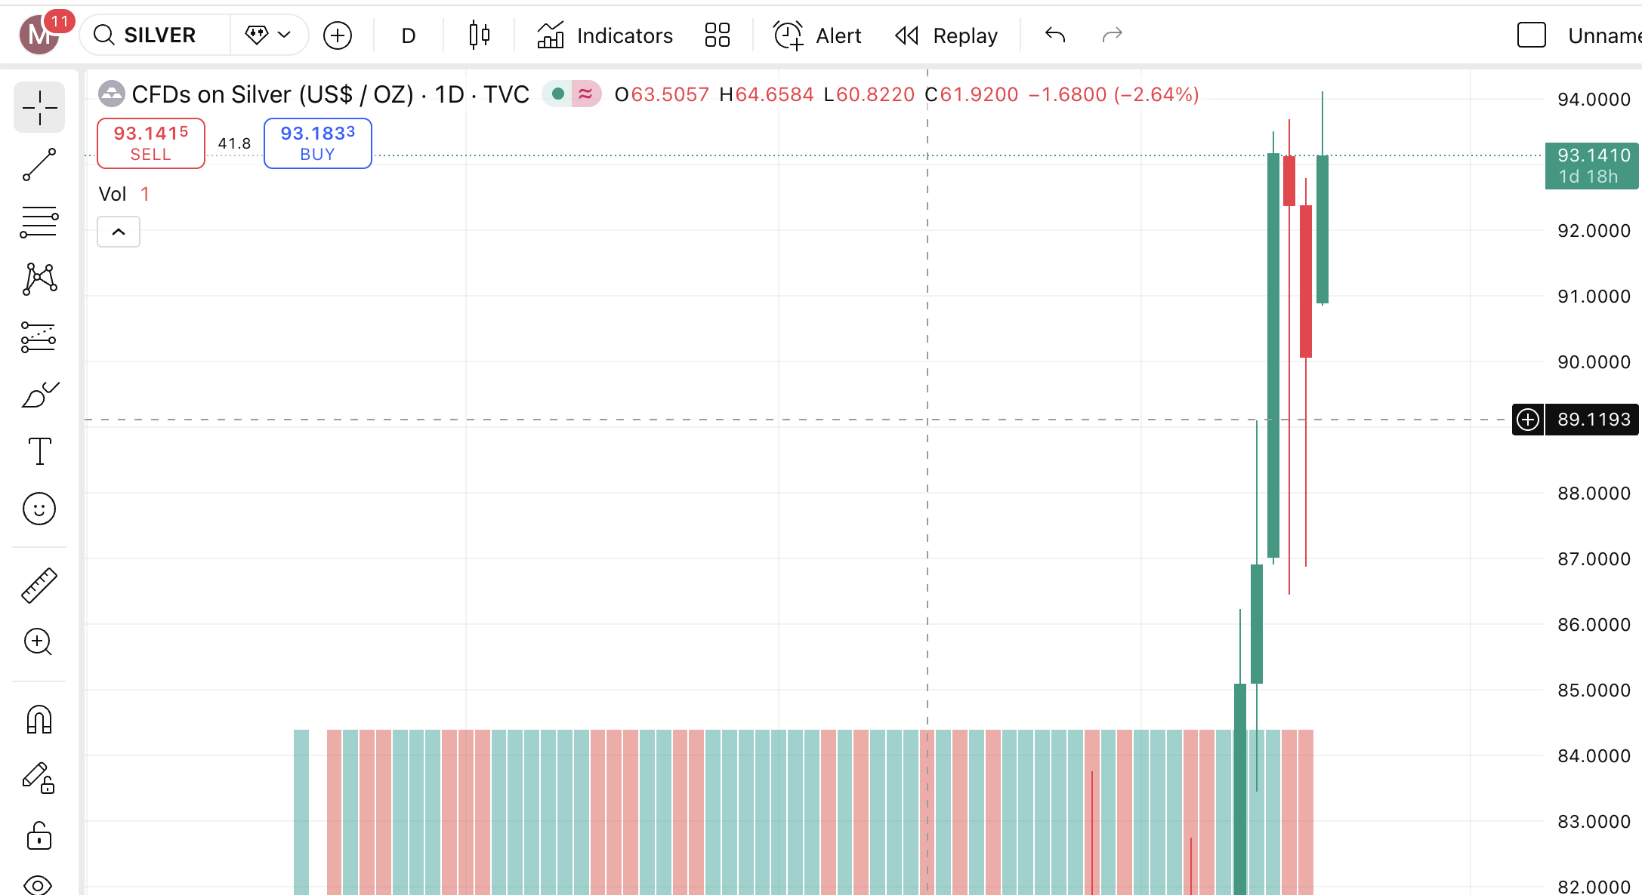The width and height of the screenshot is (1642, 895).
Task: Toggle hide all drawings eye icon
Action: click(39, 884)
